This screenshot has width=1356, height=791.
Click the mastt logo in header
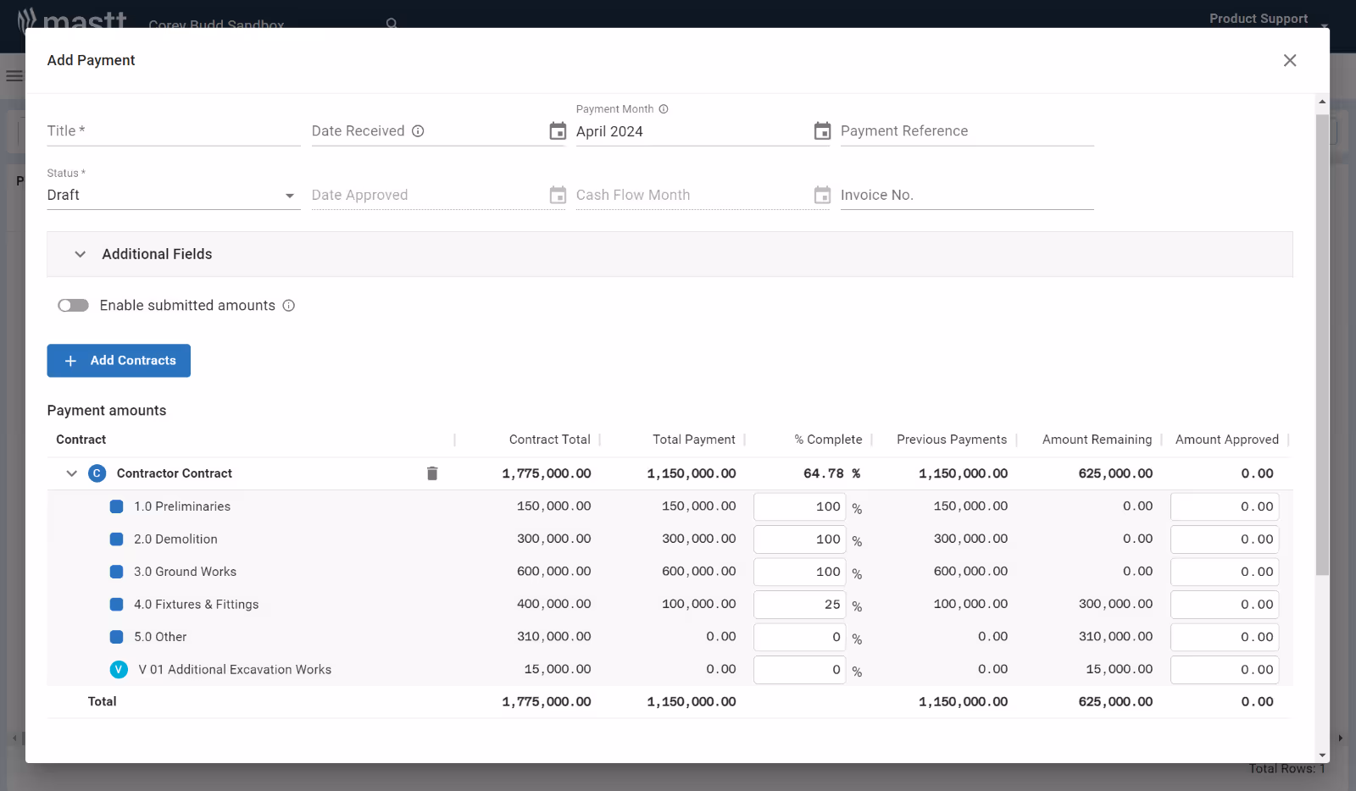pos(72,19)
